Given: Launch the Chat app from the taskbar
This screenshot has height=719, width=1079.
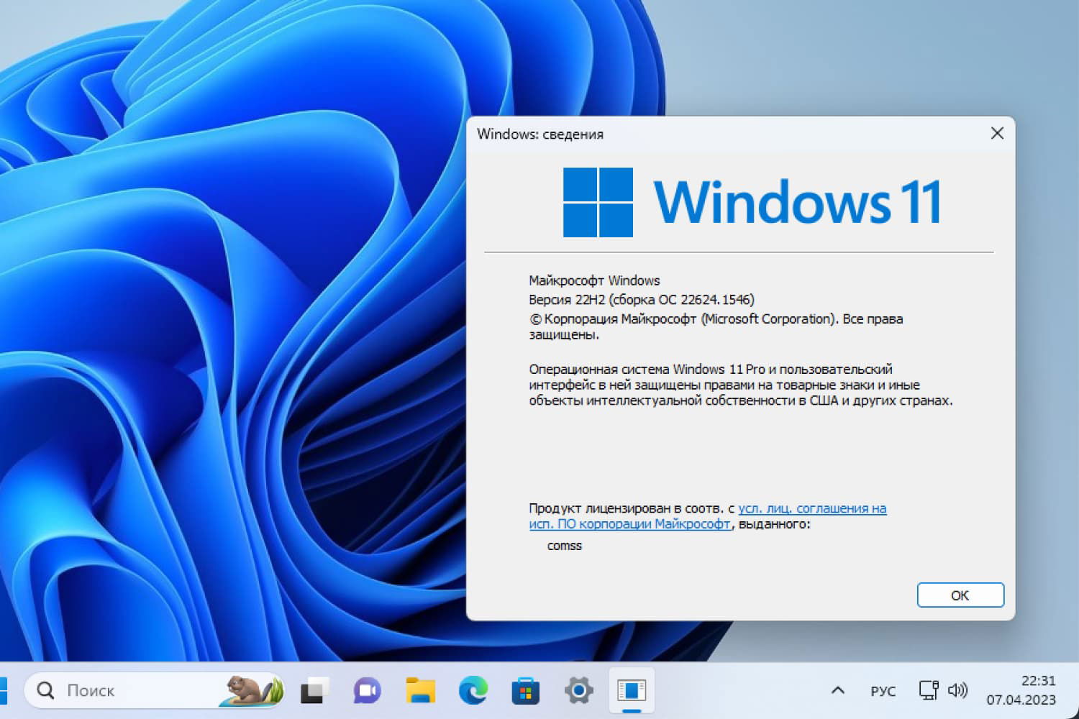Looking at the screenshot, I should (x=366, y=690).
